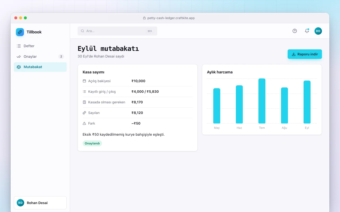Viewport: 340px width, 212px height.
Task: Click the note about kurye bahşişi
Action: tap(124, 134)
